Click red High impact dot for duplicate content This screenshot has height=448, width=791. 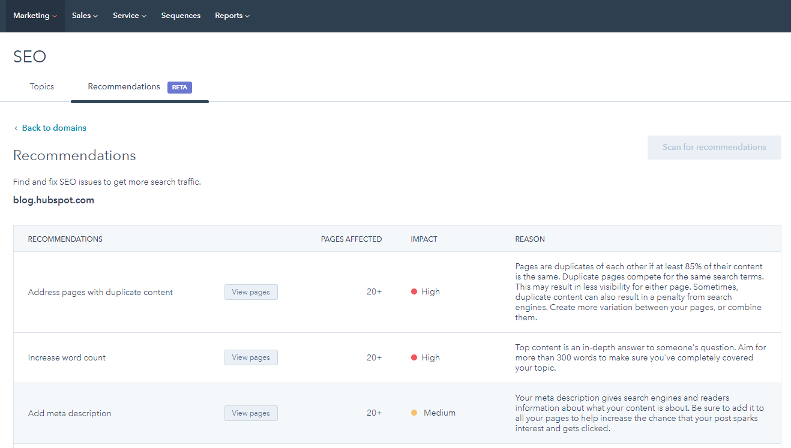point(414,292)
